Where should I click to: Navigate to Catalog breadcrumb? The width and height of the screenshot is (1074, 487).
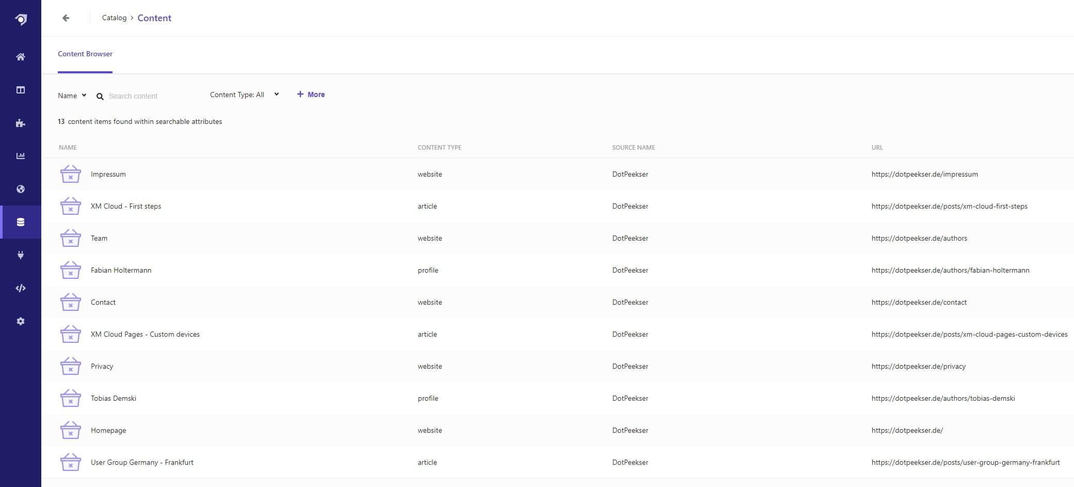[114, 18]
